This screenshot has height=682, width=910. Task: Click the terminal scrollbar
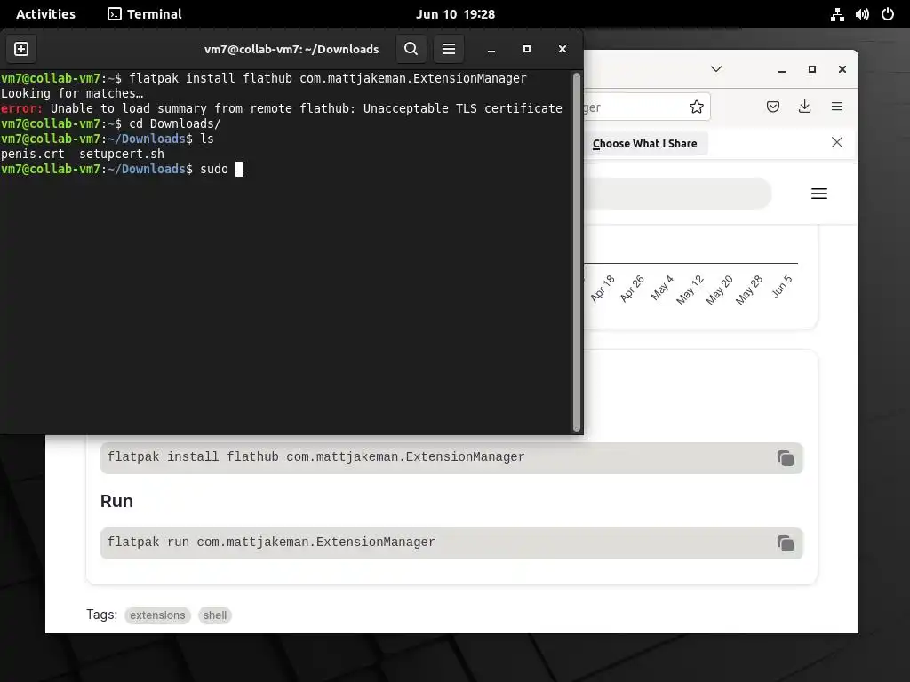click(x=577, y=251)
